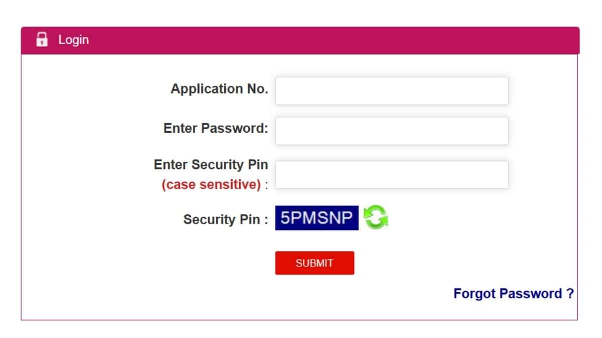
Task: Click the 5PMSNP captcha image
Action: 317,218
